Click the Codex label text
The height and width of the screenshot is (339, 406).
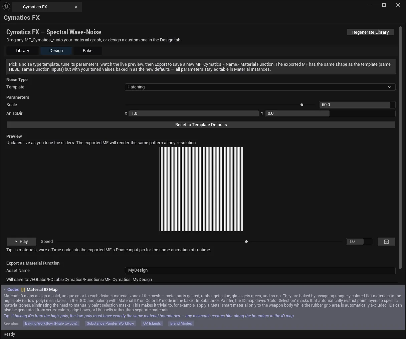click(13, 290)
